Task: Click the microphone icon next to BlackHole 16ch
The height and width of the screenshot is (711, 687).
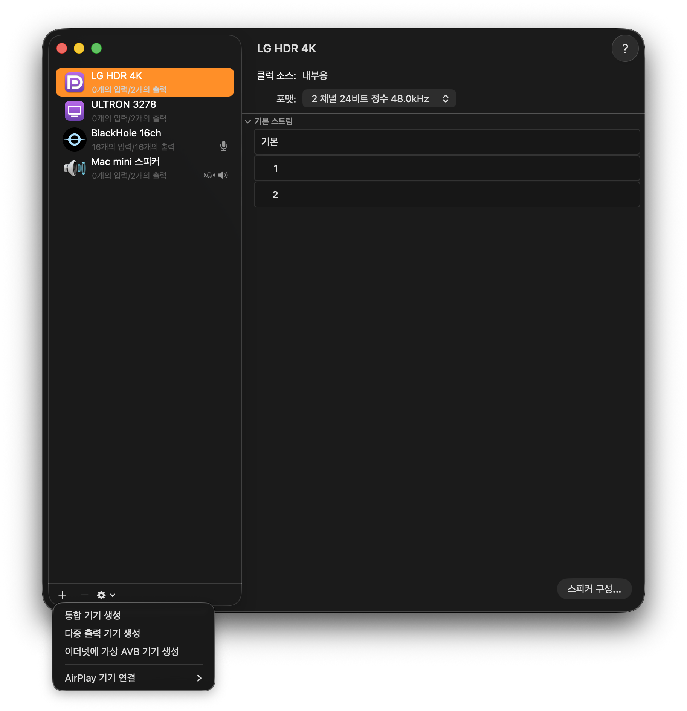Action: (x=224, y=146)
